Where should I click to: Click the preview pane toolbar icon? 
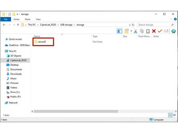(120, 31)
